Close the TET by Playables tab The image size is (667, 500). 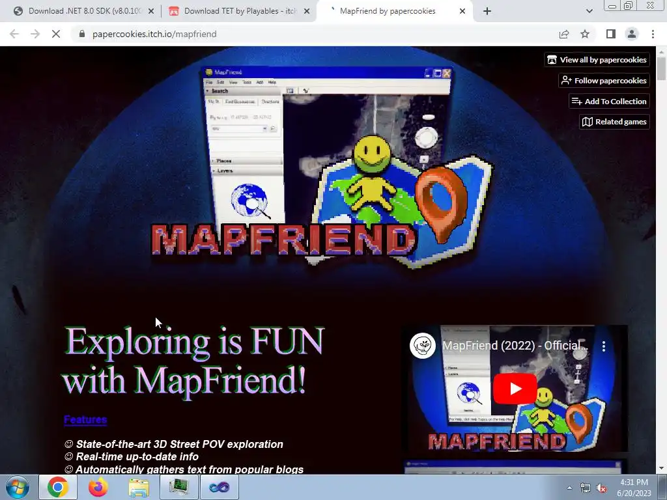pos(307,12)
